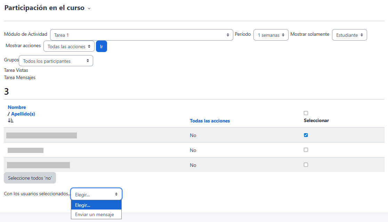Screen dimensions: 388x222
Task: Click the Todas las acciones column header link
Action: 210,121
